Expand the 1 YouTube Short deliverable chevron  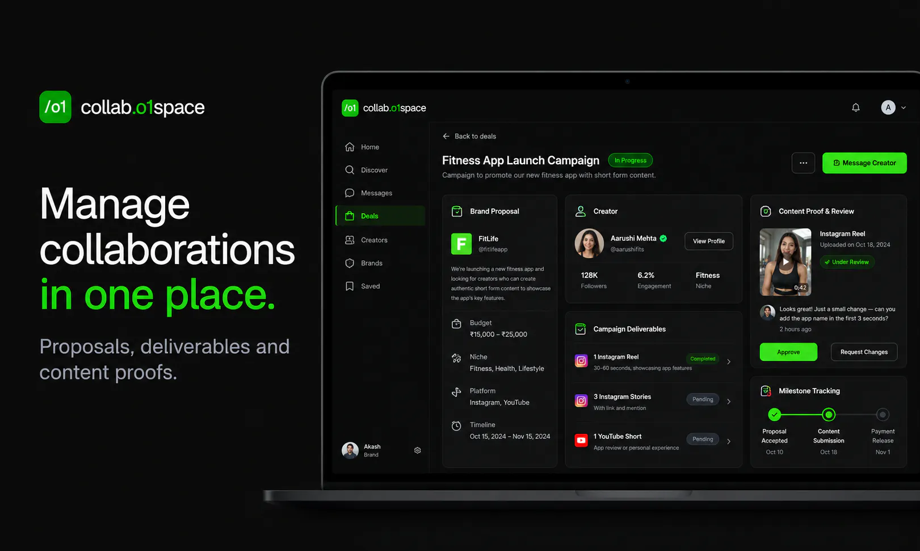(x=729, y=441)
